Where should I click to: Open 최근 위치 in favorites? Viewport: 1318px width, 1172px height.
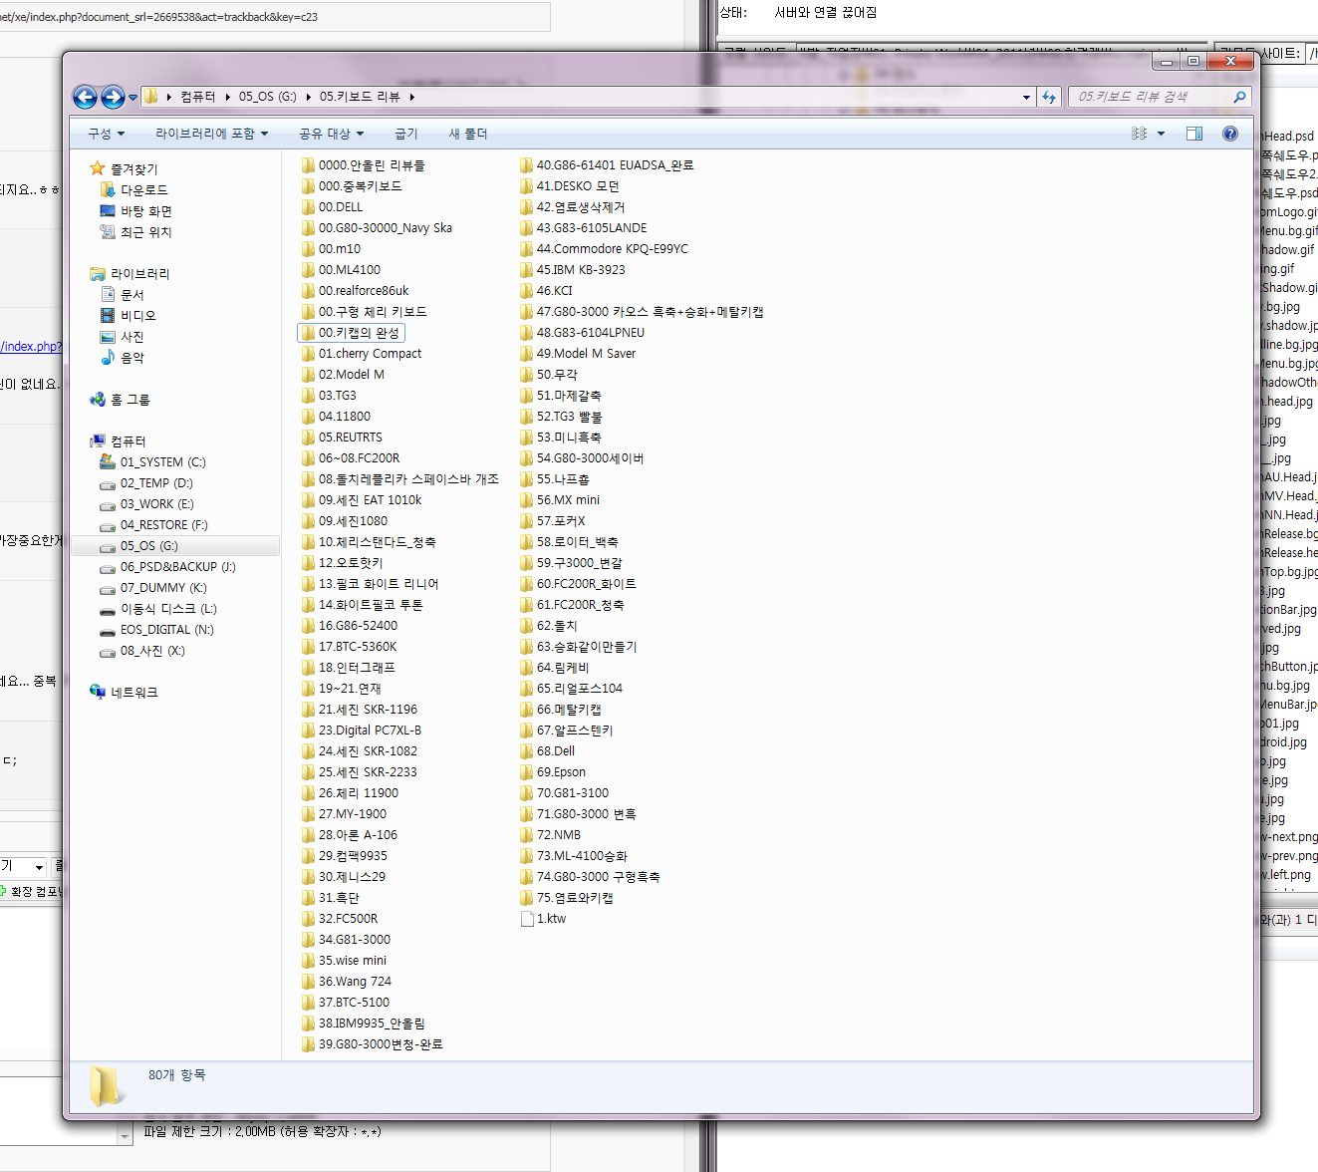pos(136,232)
